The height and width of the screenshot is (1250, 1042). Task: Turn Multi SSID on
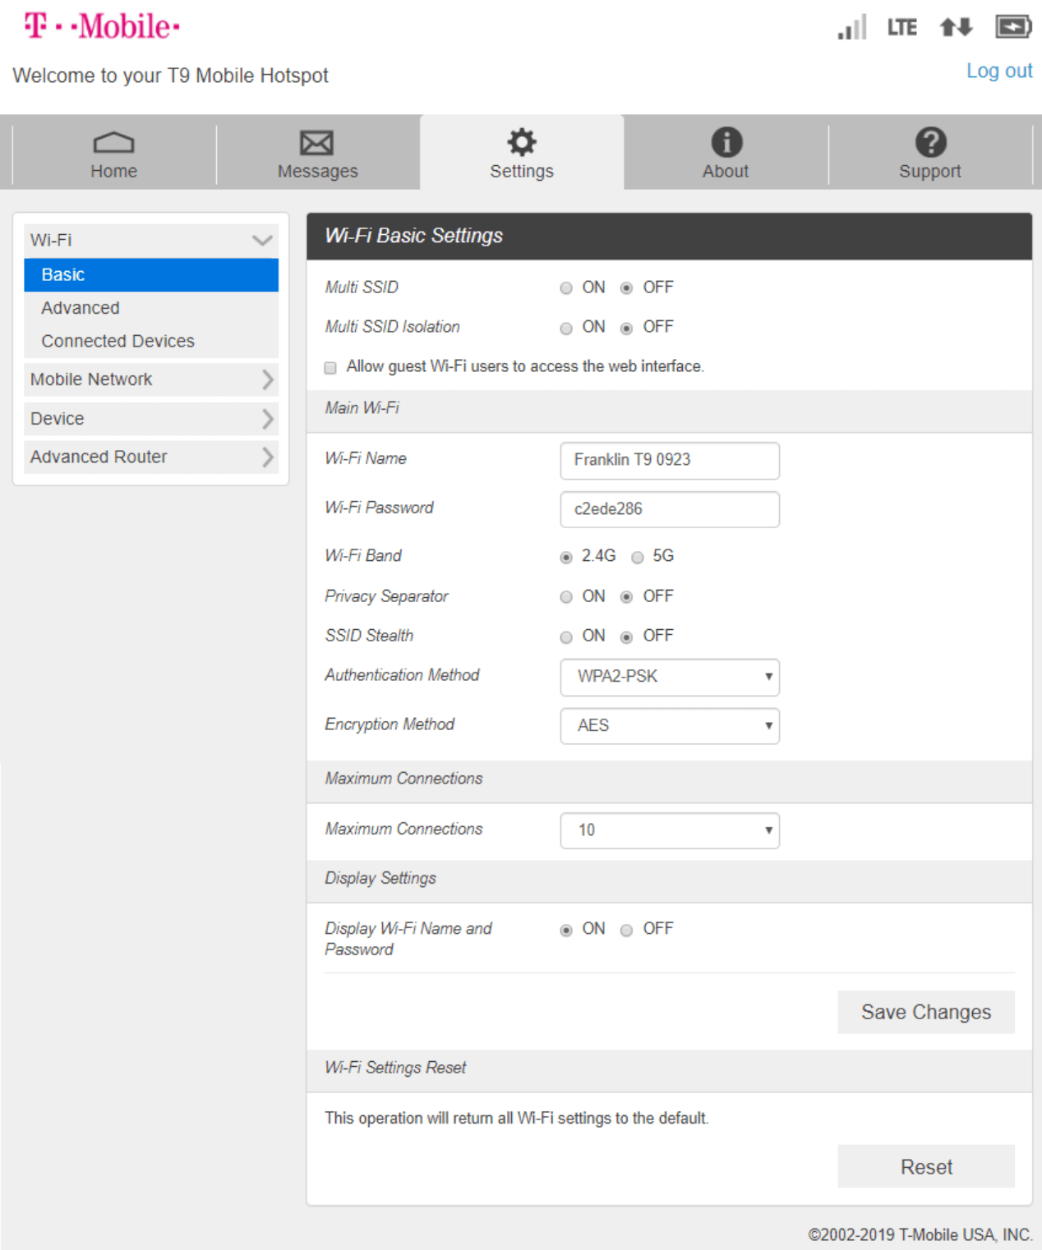(x=566, y=288)
